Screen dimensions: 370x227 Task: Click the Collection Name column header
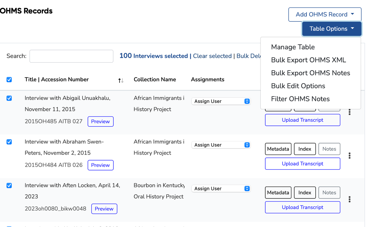click(x=155, y=79)
